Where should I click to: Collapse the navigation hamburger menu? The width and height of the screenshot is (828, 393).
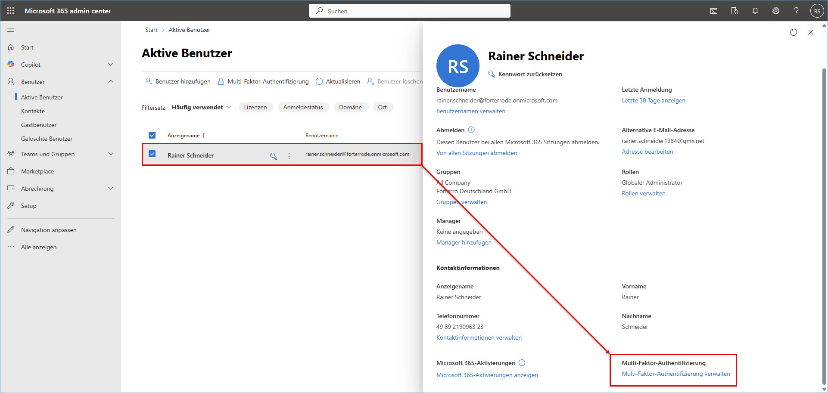click(11, 30)
